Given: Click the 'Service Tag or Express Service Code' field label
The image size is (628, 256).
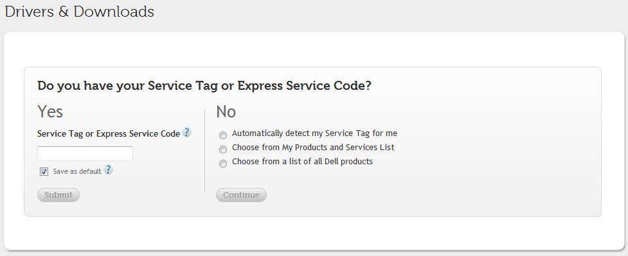Looking at the screenshot, I should (109, 134).
